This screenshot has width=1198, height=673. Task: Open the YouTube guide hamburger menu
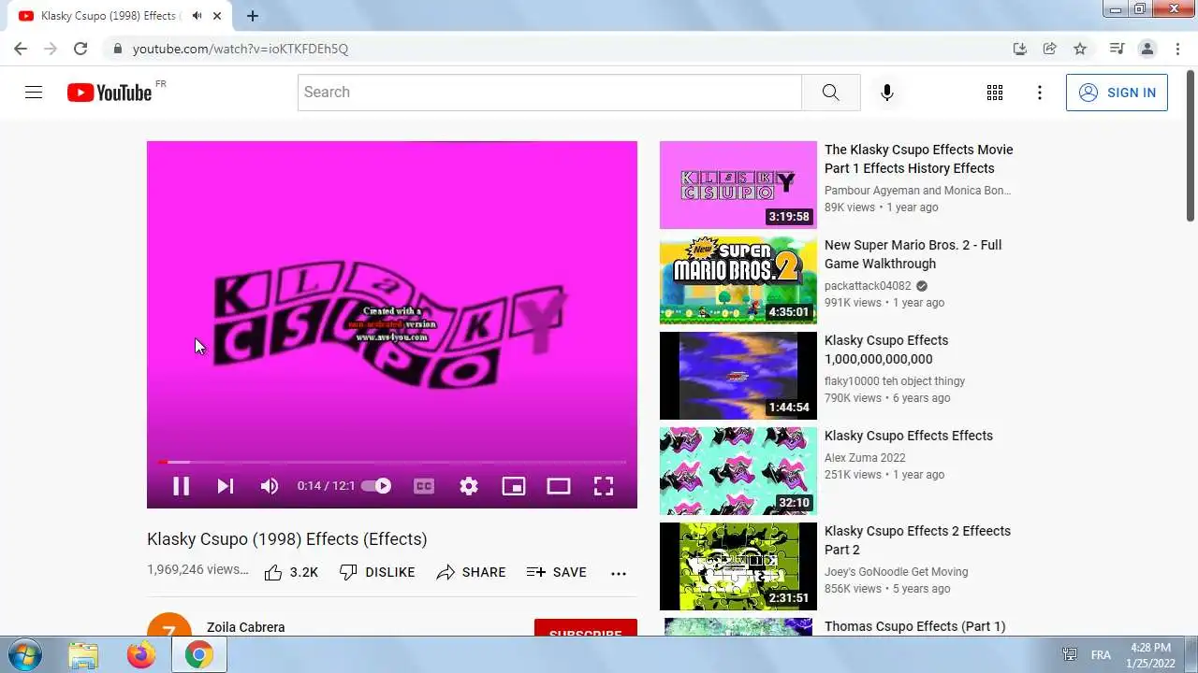34,93
